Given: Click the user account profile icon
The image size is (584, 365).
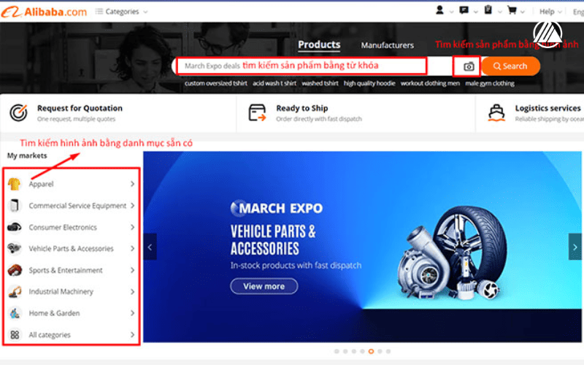Looking at the screenshot, I should (439, 10).
